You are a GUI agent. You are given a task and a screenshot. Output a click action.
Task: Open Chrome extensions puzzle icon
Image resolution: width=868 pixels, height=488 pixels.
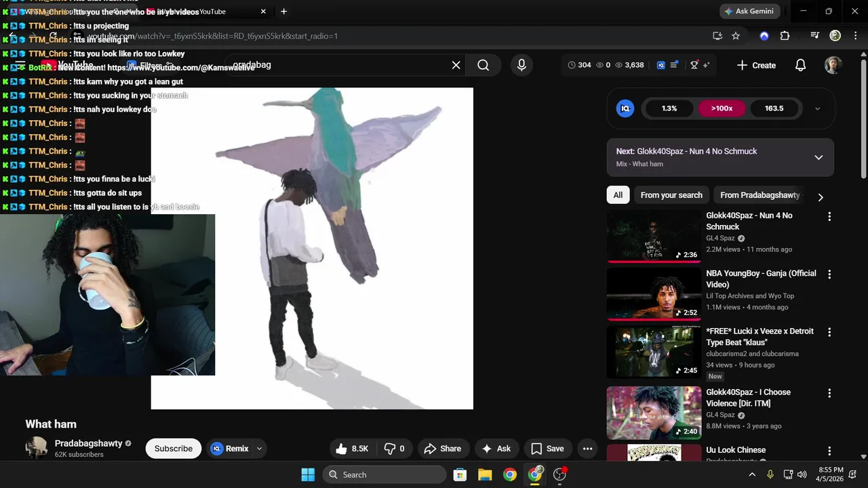click(x=785, y=36)
